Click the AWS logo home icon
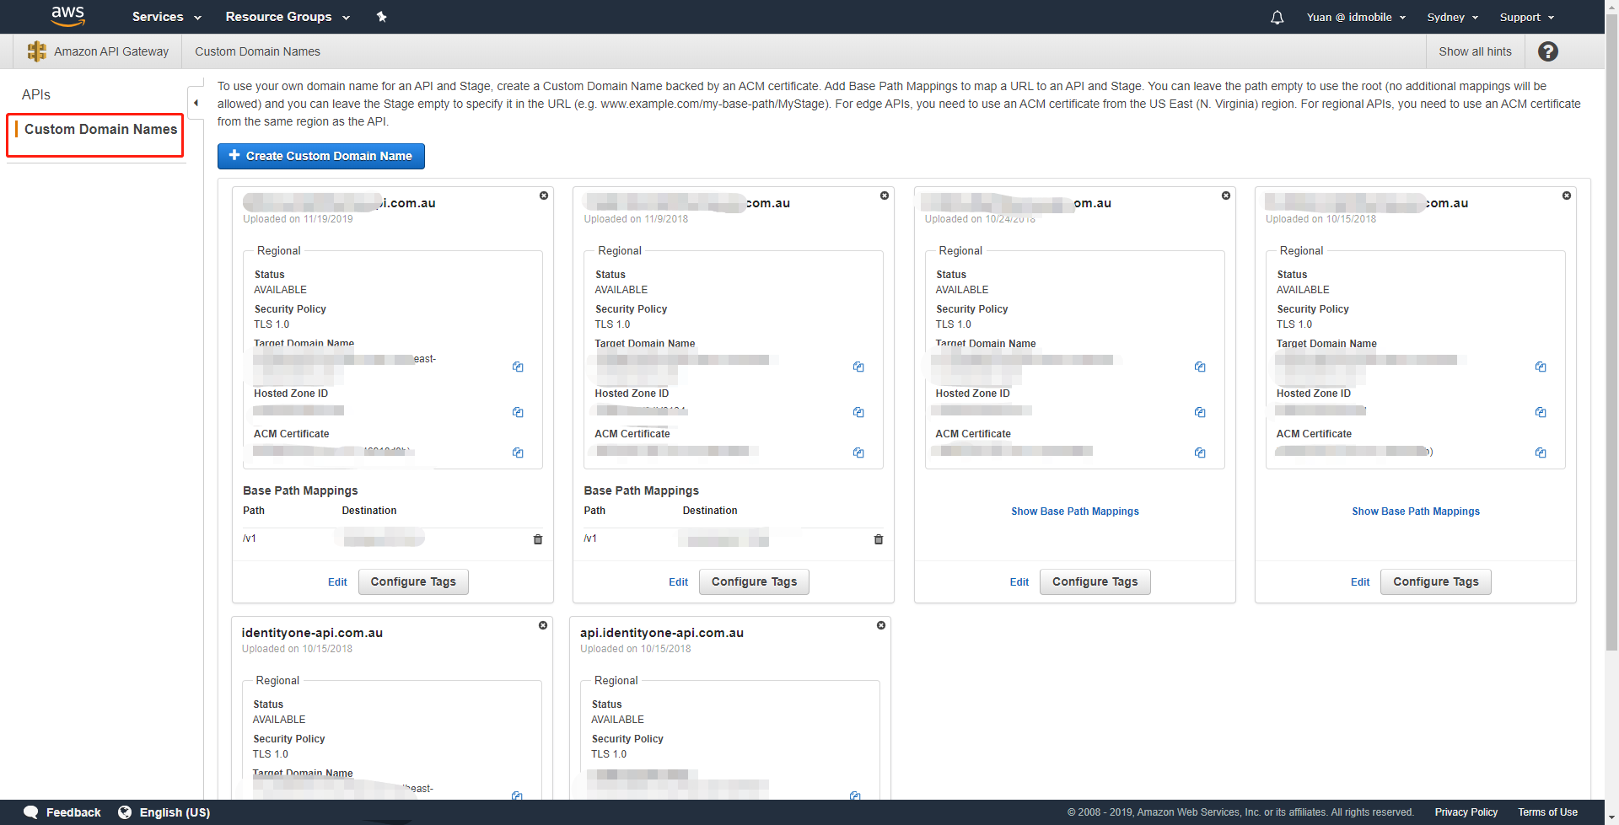Viewport: 1619px width, 825px height. coord(67,16)
